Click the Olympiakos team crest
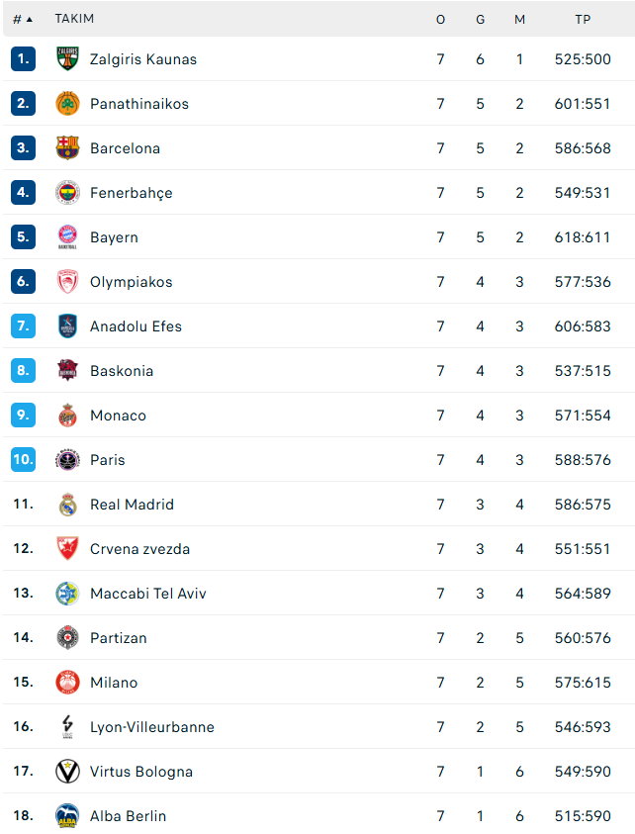This screenshot has width=635, height=834. pyautogui.click(x=67, y=282)
